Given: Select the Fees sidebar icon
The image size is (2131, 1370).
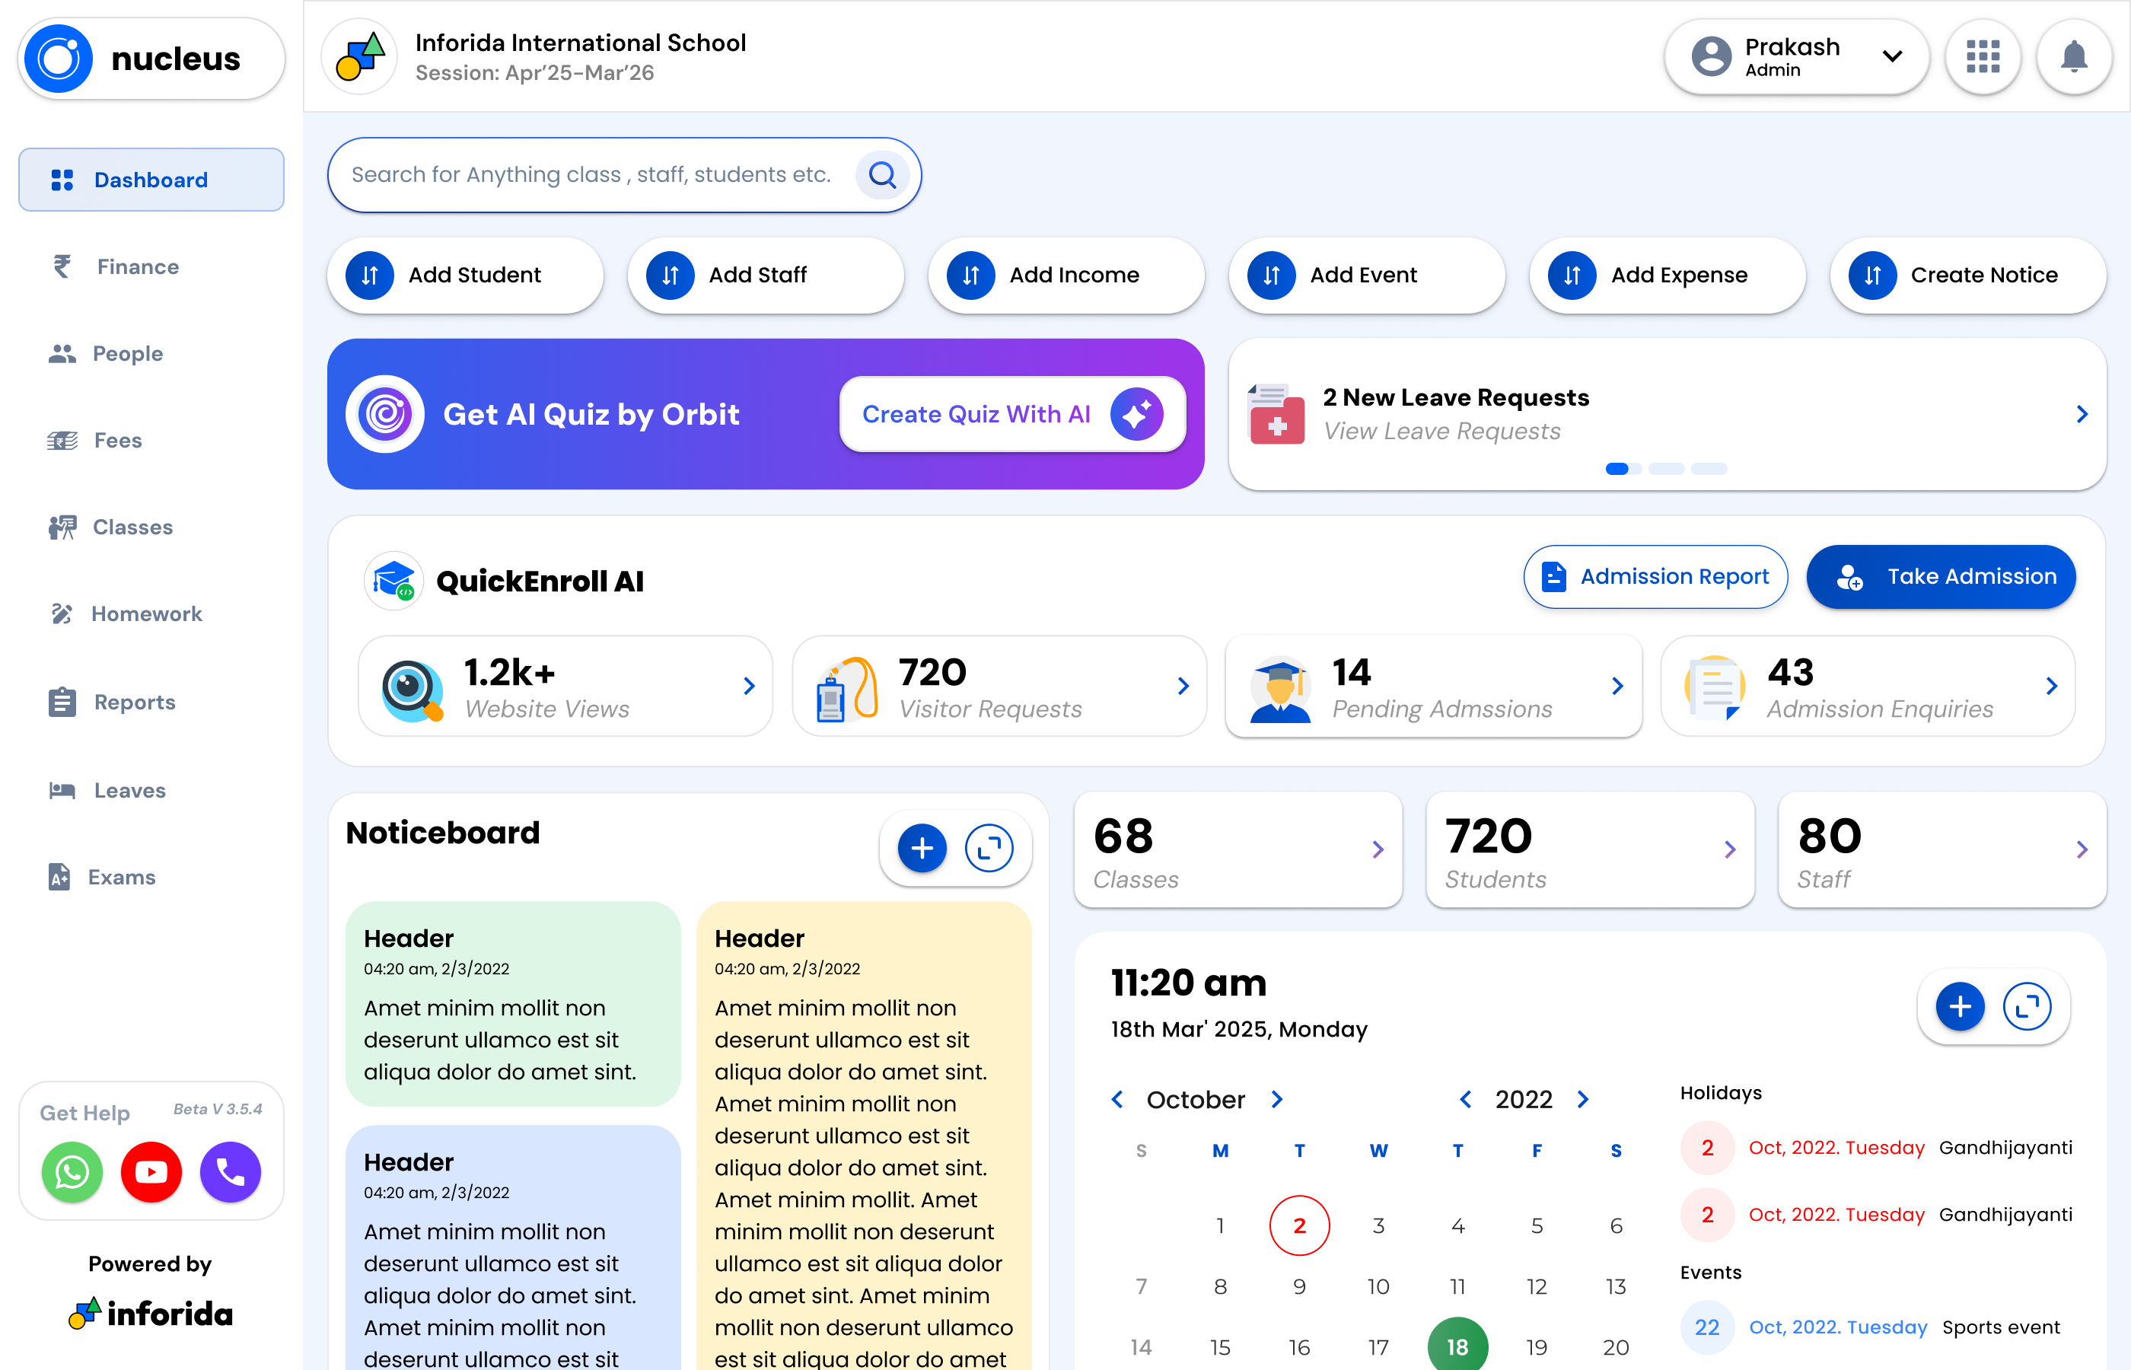Looking at the screenshot, I should (x=62, y=439).
